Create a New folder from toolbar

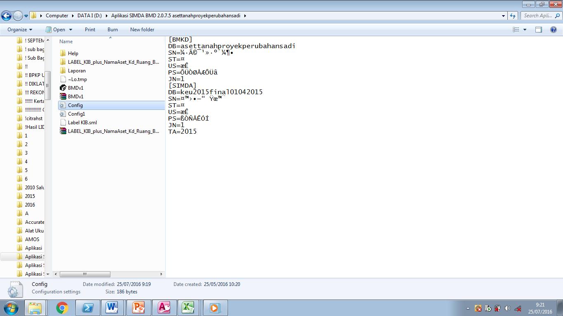142,30
